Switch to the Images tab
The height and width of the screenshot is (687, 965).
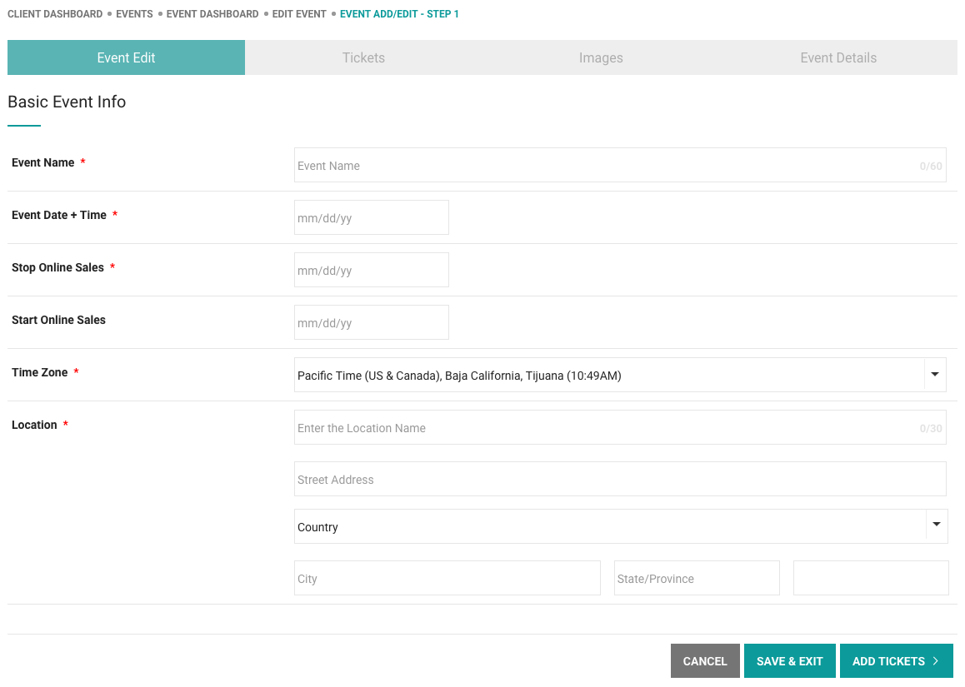[602, 57]
